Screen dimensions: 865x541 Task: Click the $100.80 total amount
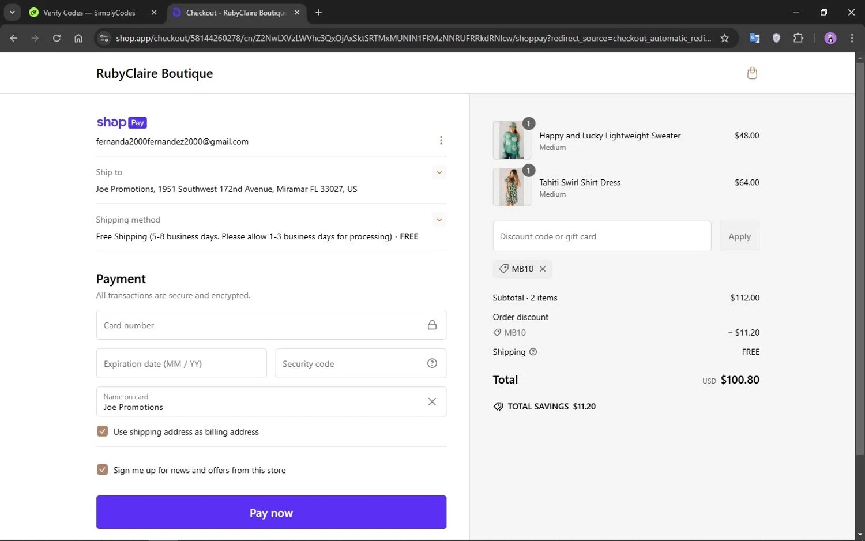click(740, 380)
